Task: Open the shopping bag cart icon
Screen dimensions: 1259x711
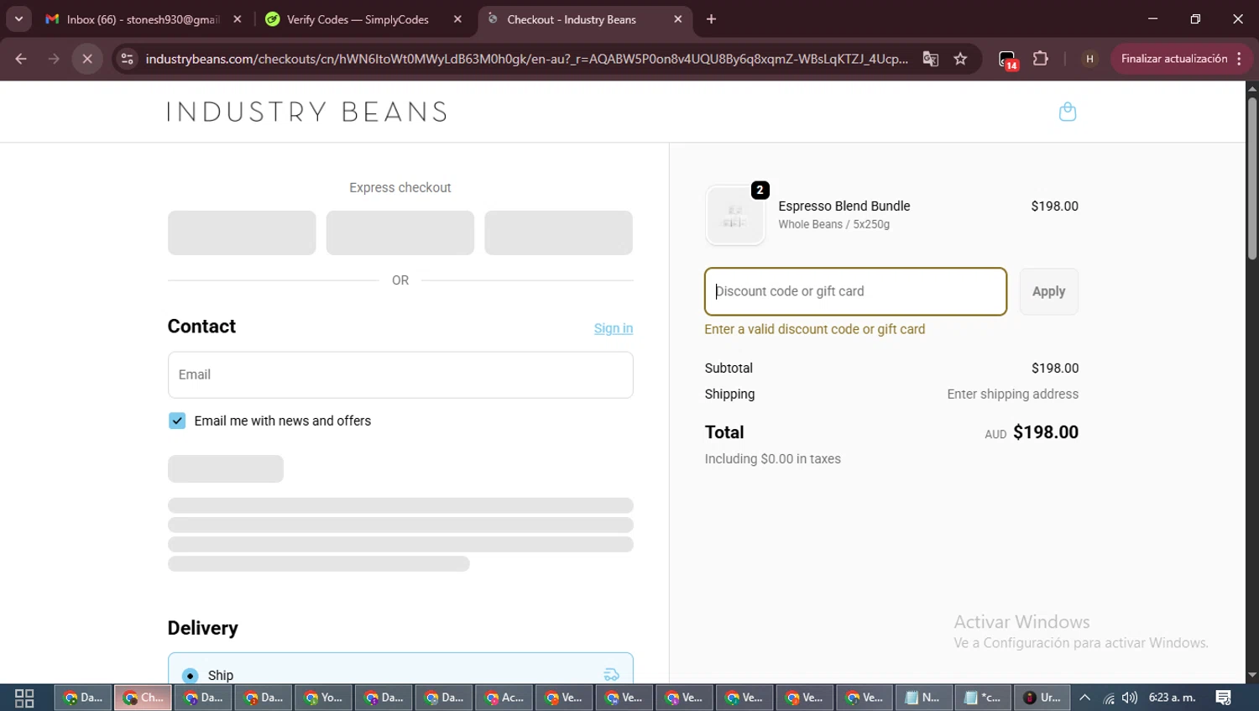Action: (1067, 112)
